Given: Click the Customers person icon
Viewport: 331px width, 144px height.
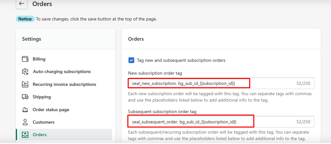Looking at the screenshot, I should pos(25,122).
